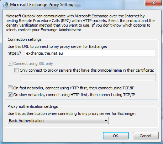Click the On fast networks label text
163x144 pixels.
coord(74,88)
